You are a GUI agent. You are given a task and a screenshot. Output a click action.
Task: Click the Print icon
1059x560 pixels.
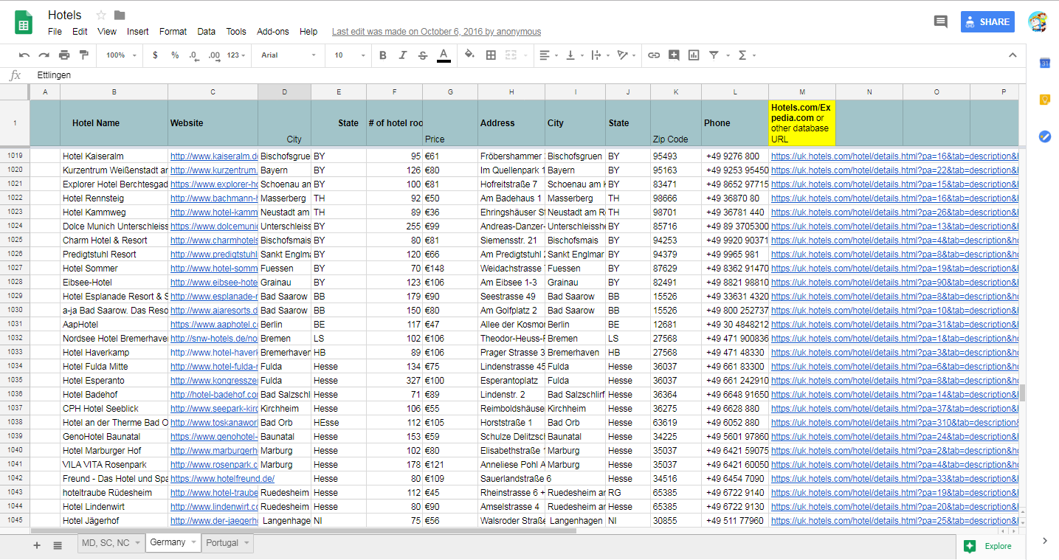pos(64,55)
